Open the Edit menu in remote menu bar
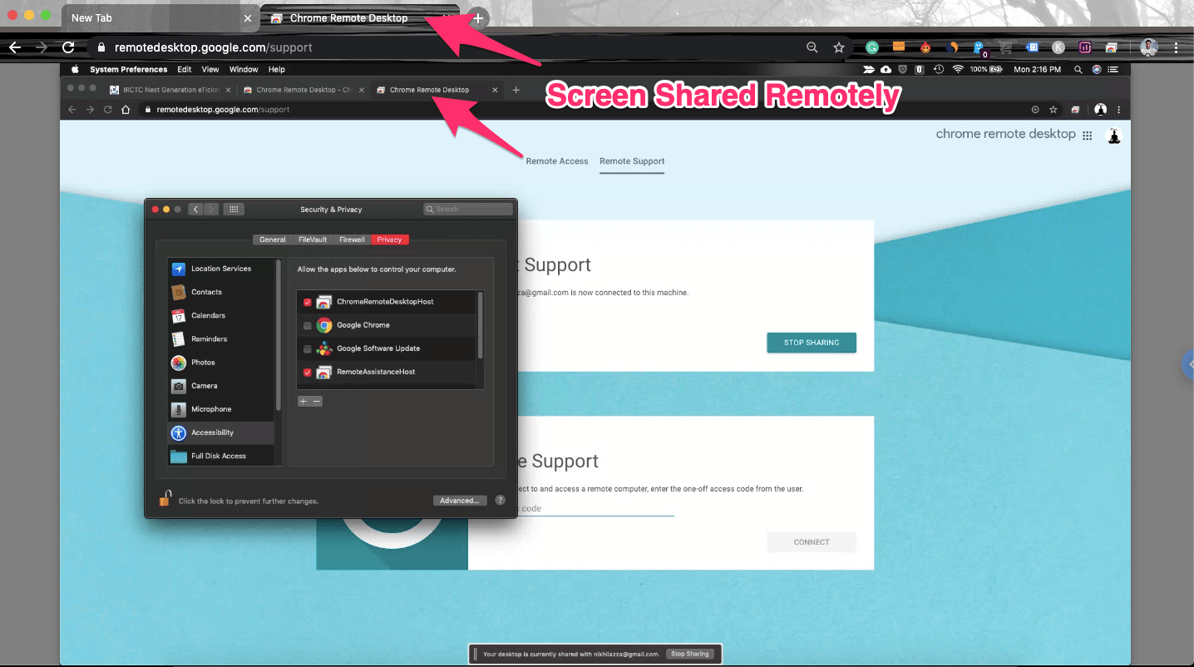 pos(185,69)
